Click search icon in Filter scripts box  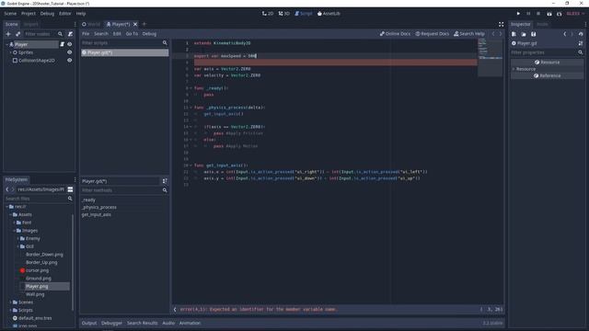(x=165, y=43)
